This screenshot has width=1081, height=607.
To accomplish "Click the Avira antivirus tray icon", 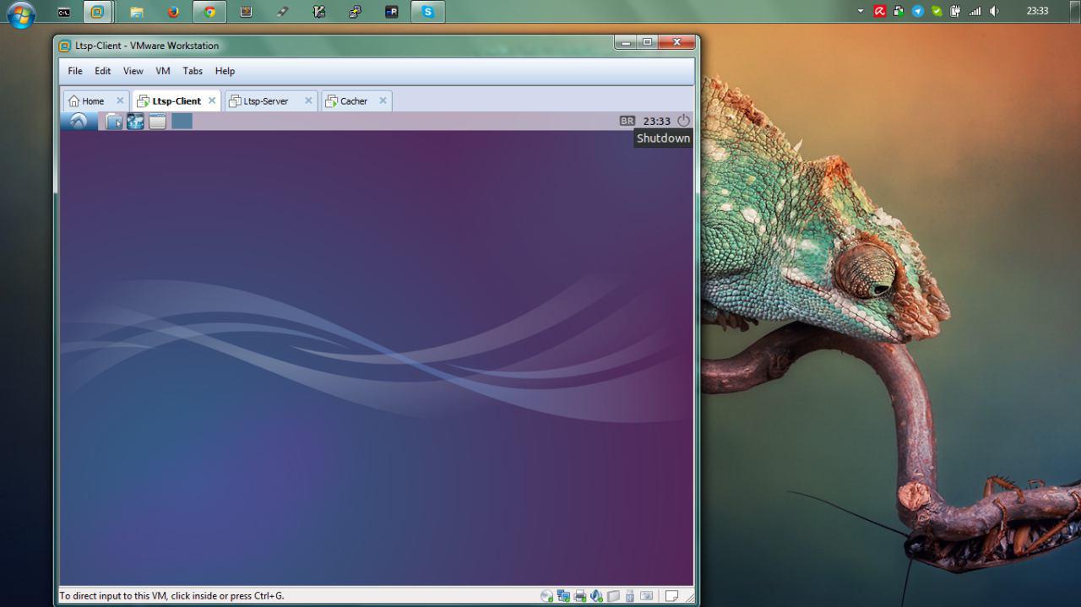I will [x=879, y=11].
